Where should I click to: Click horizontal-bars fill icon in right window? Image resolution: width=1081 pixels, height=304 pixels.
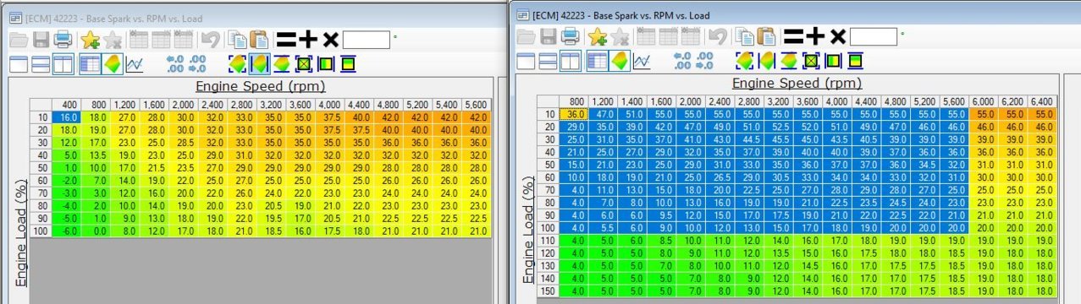point(856,61)
